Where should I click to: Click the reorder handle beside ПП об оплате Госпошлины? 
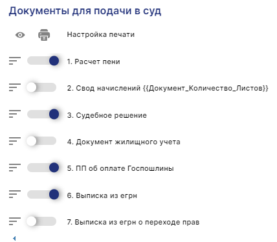coord(15,168)
